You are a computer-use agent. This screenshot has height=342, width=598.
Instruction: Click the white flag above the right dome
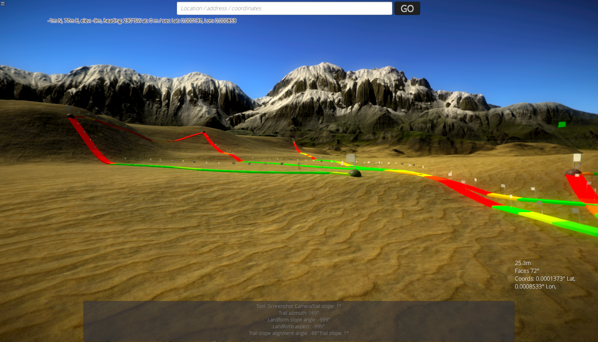coord(577,158)
